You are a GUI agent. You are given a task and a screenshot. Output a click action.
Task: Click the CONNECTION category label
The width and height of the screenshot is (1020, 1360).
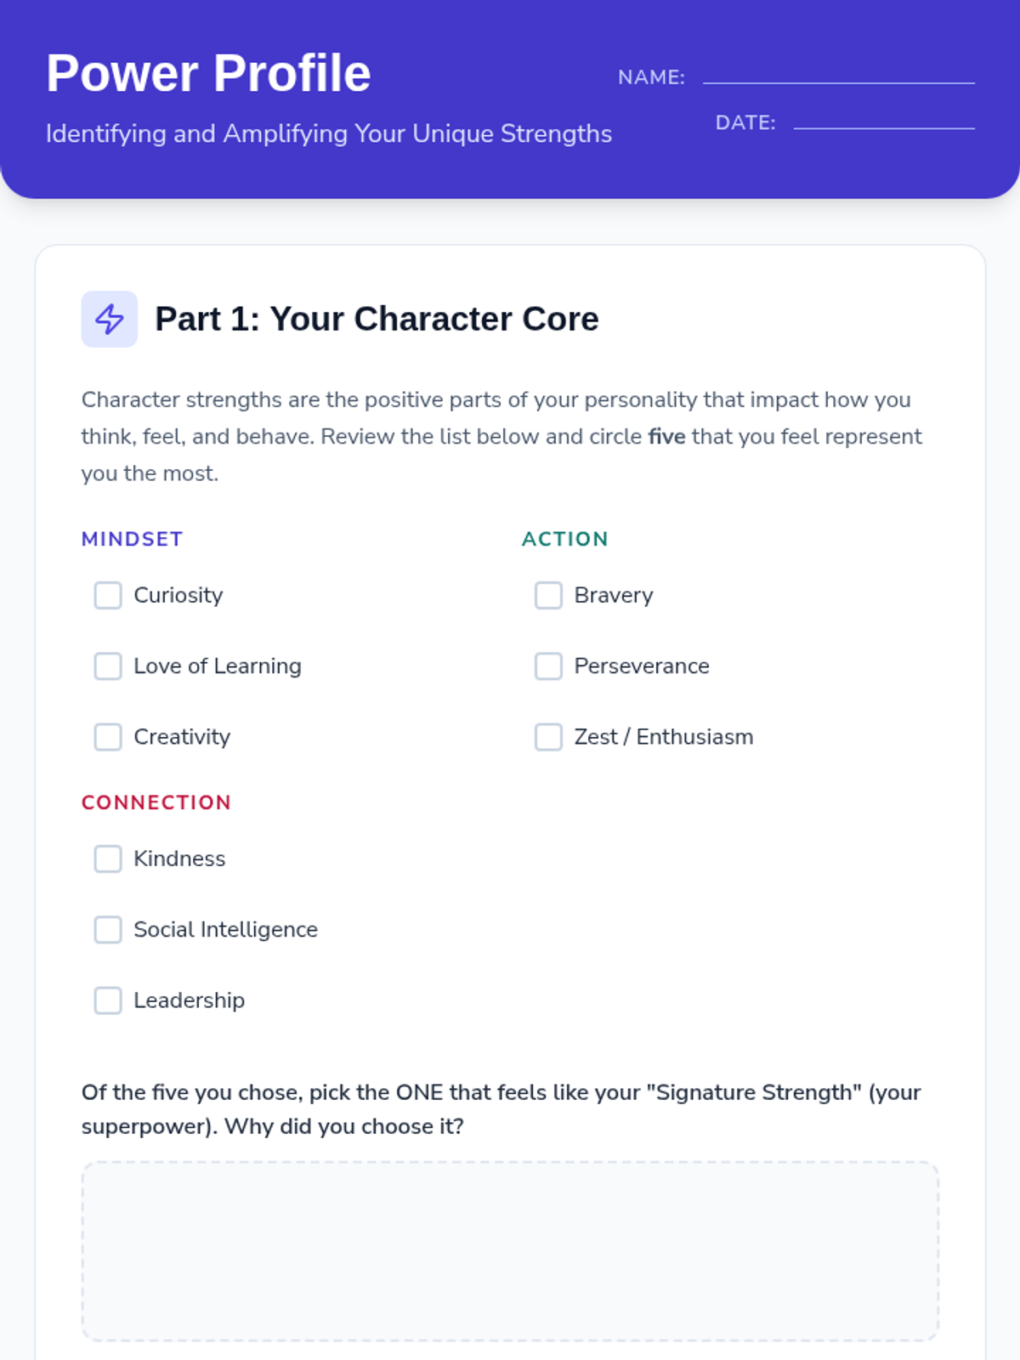tap(156, 802)
